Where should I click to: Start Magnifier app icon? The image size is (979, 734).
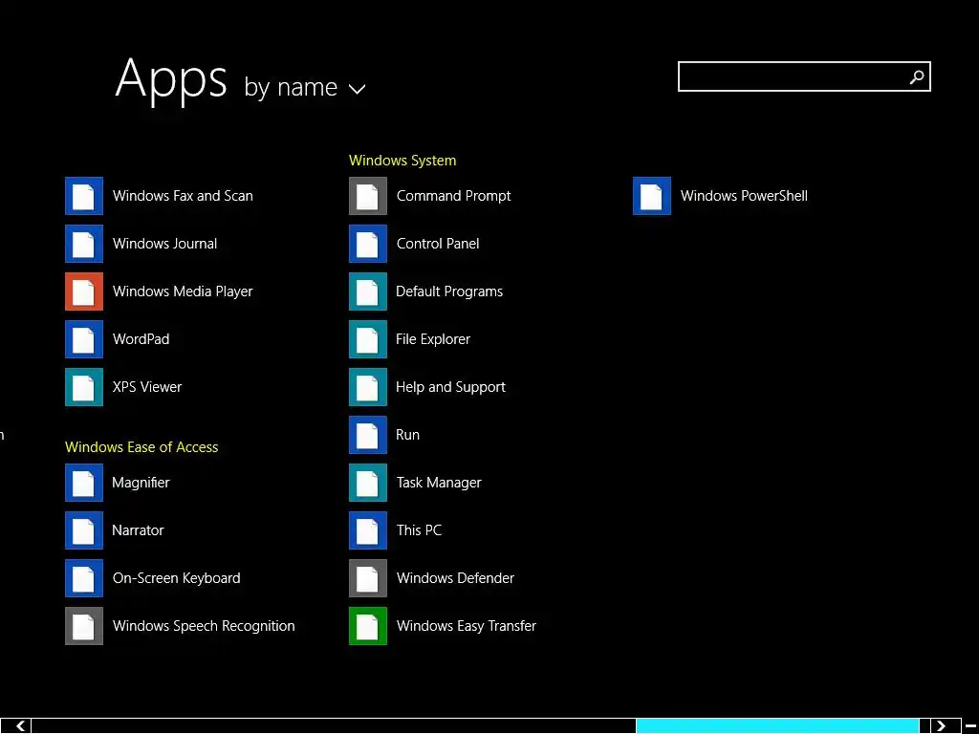(x=84, y=483)
